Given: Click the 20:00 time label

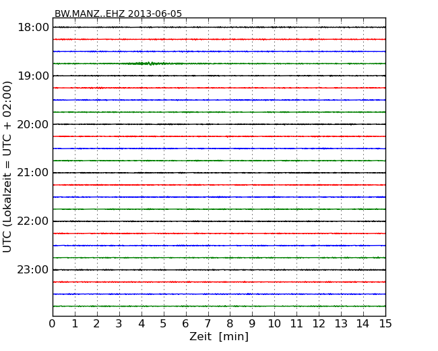Looking at the screenshot, I should (x=33, y=124).
